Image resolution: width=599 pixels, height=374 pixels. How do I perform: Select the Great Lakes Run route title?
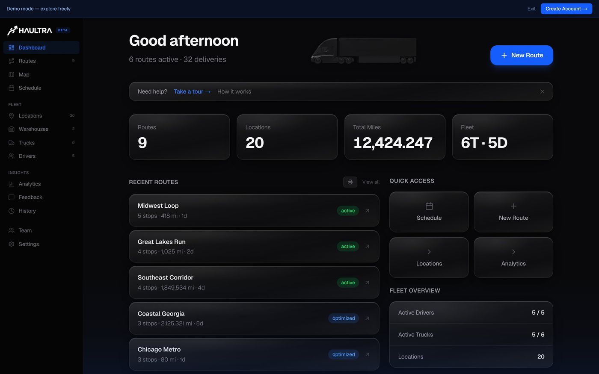[x=162, y=241]
